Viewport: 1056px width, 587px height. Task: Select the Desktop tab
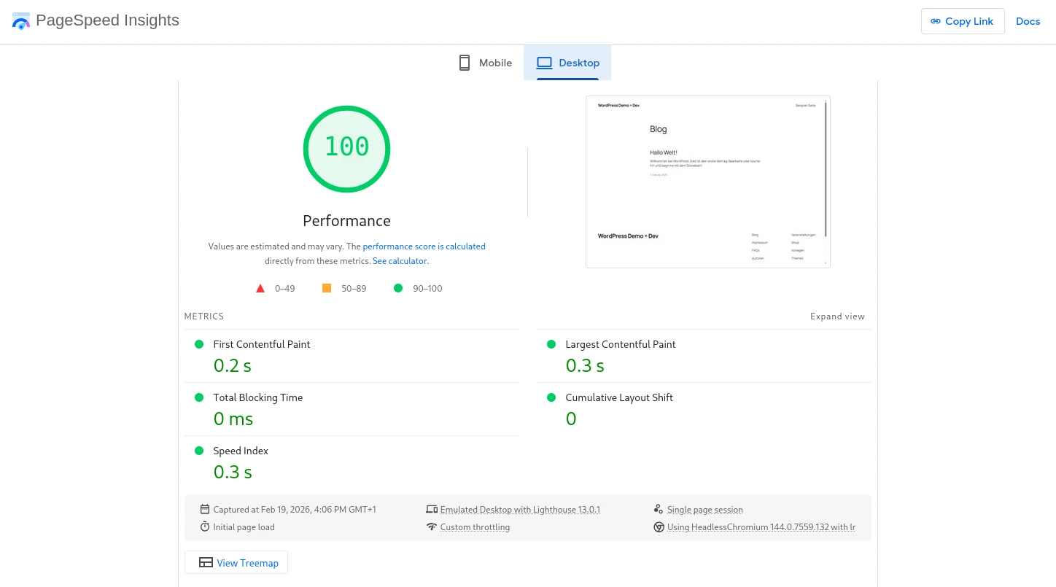[x=567, y=63]
